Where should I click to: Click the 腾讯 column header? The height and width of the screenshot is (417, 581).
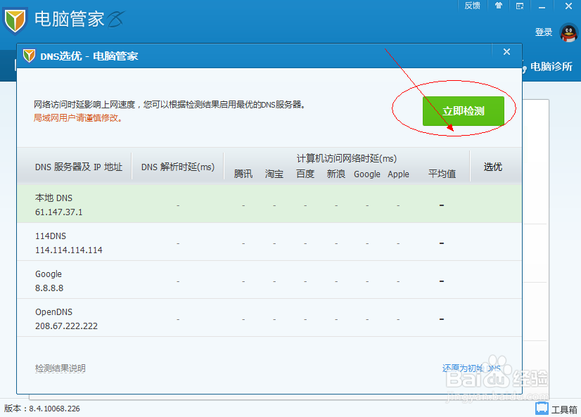click(x=243, y=174)
